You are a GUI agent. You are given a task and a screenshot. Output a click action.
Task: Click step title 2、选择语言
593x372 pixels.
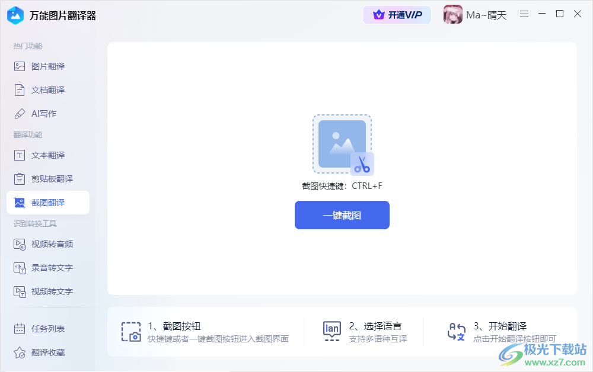tap(375, 326)
